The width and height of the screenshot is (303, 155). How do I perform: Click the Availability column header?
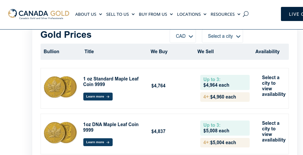tap(267, 52)
